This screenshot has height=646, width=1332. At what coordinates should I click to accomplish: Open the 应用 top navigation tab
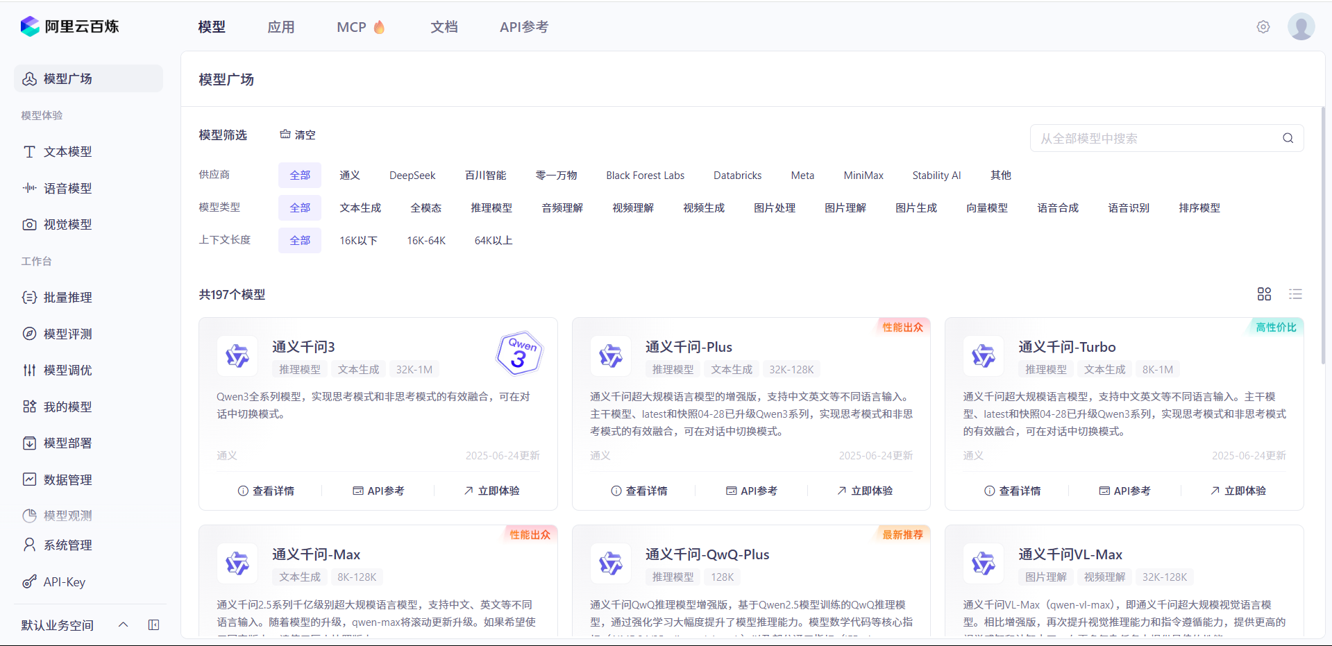(281, 27)
